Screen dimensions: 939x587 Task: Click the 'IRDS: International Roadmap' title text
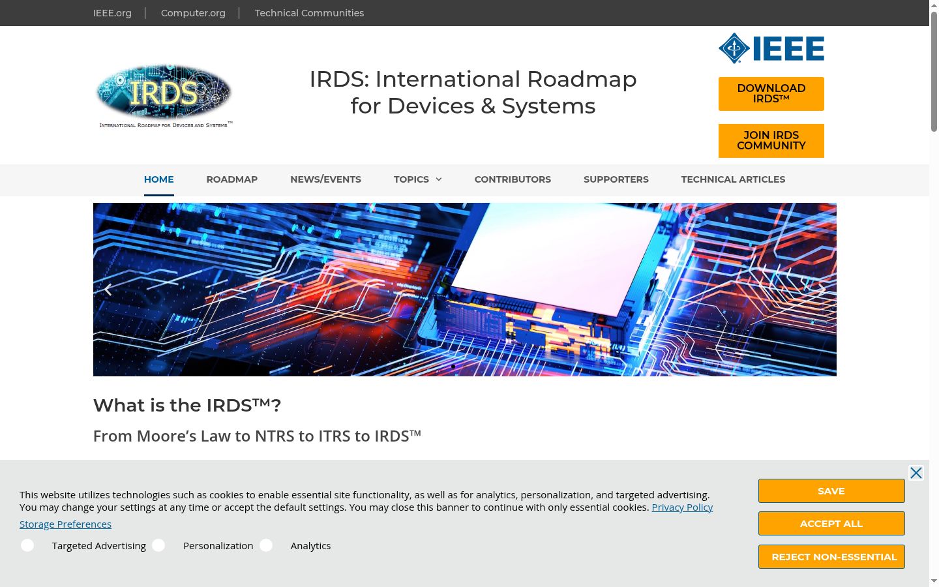[x=473, y=93]
